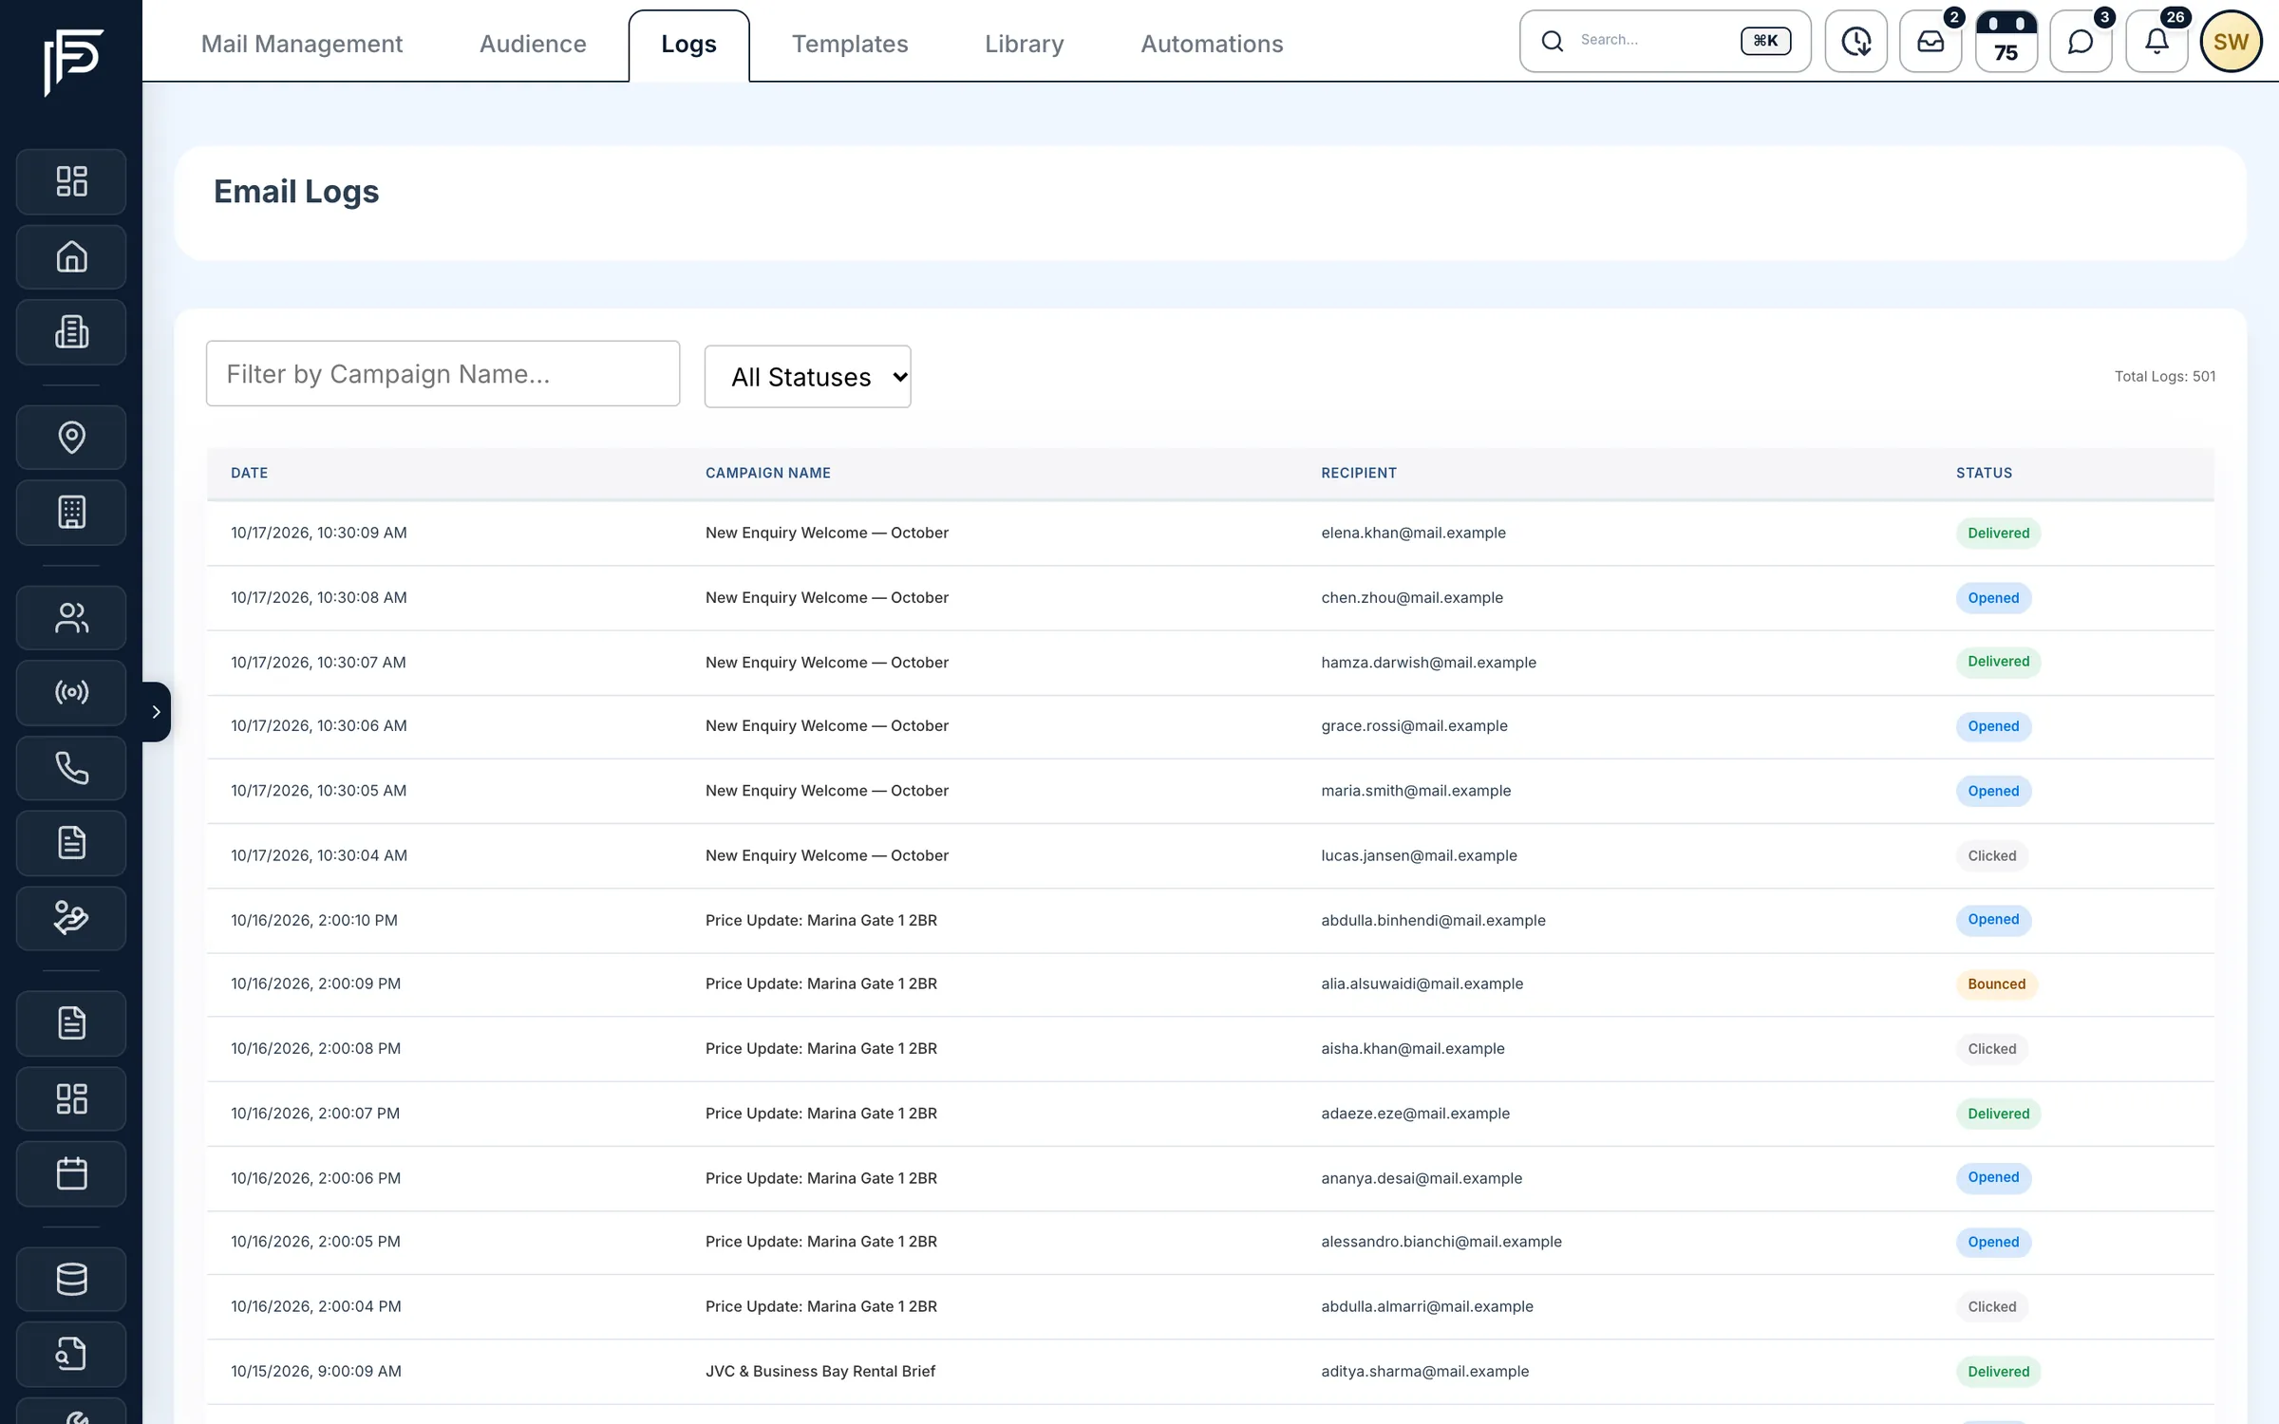Expand the sidebar with chevron arrow

[x=157, y=712]
